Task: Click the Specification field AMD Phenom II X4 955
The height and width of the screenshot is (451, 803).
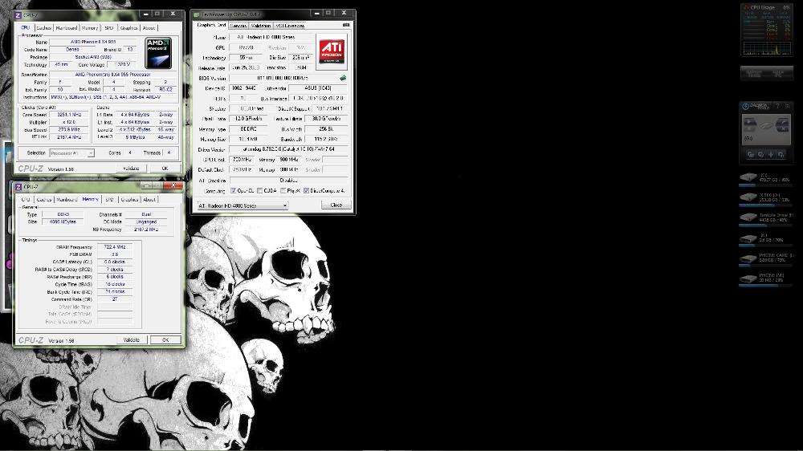Action: 114,75
